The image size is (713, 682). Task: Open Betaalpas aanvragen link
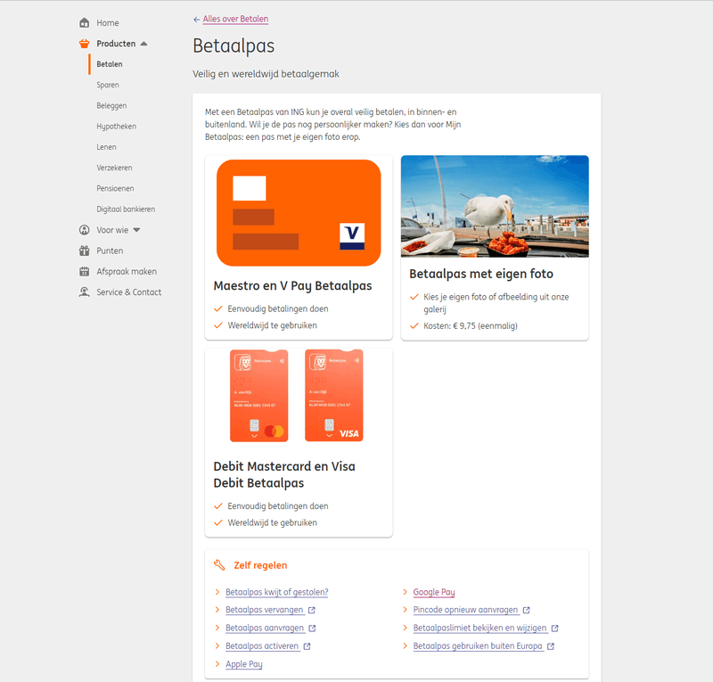click(265, 628)
